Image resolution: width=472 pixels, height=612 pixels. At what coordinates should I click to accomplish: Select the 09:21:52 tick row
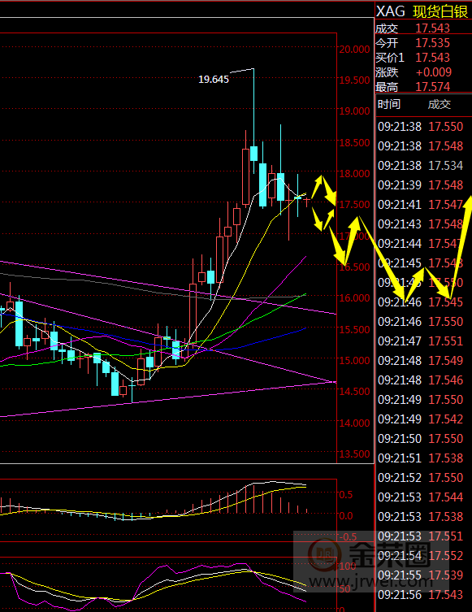pyautogui.click(x=421, y=478)
